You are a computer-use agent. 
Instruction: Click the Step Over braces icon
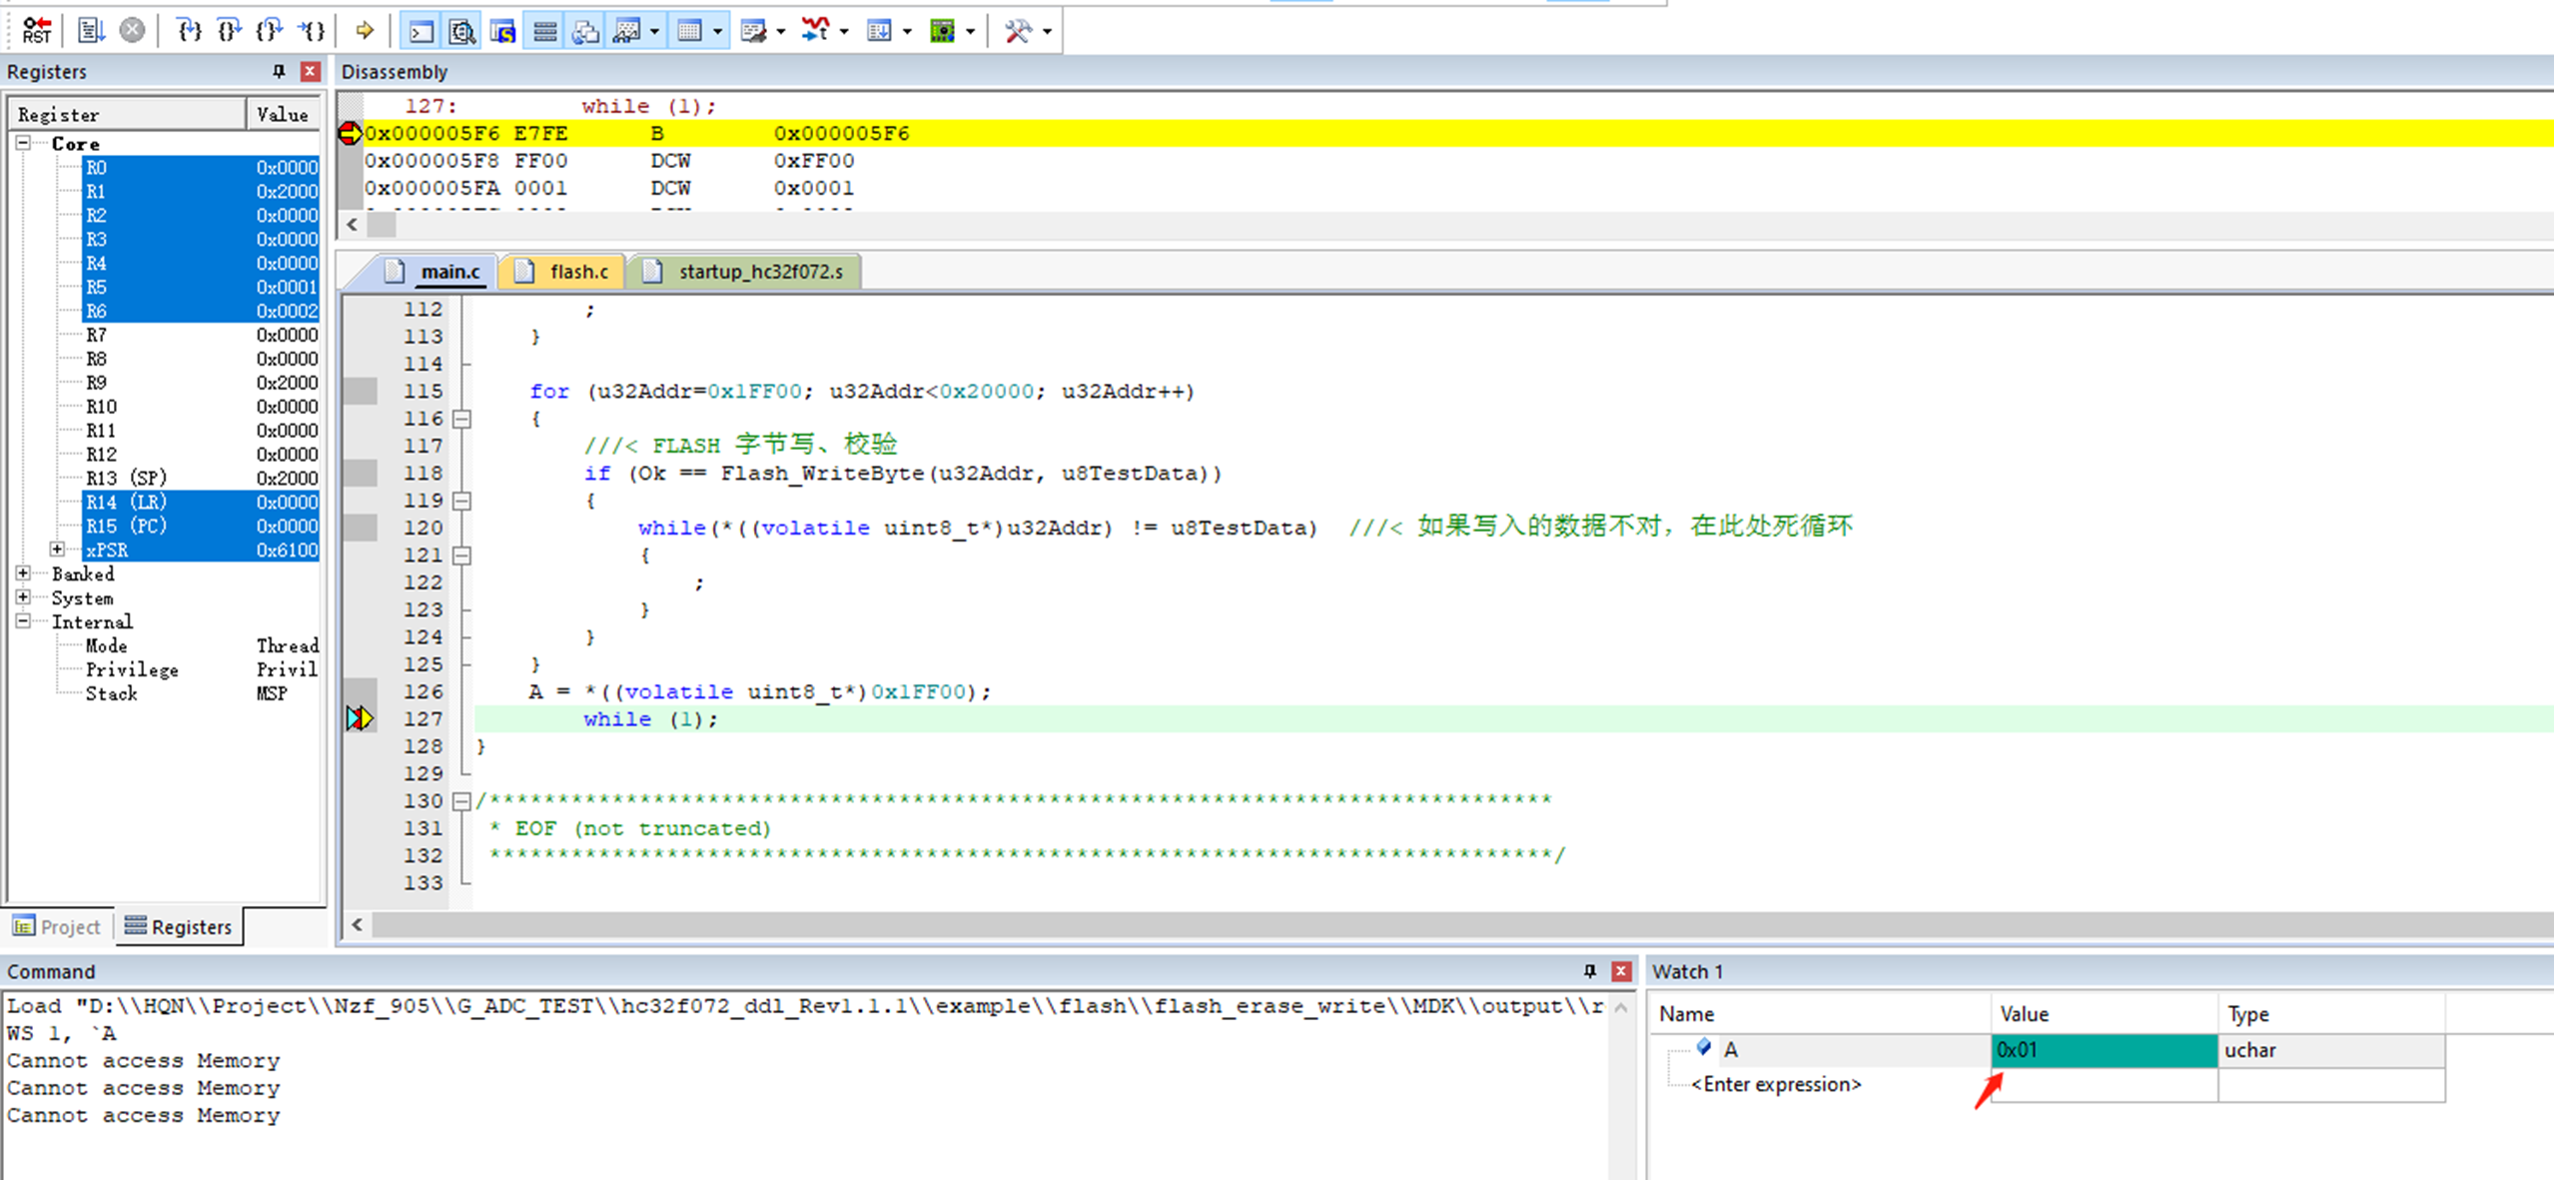[x=229, y=30]
